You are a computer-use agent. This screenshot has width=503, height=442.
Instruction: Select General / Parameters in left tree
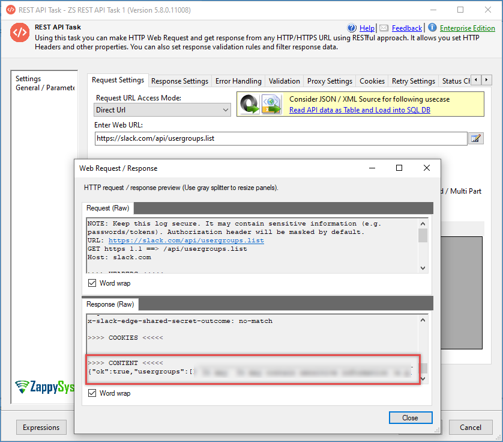[45, 88]
